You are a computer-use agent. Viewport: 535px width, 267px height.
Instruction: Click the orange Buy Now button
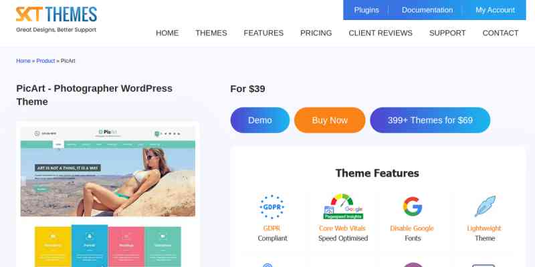click(x=330, y=120)
